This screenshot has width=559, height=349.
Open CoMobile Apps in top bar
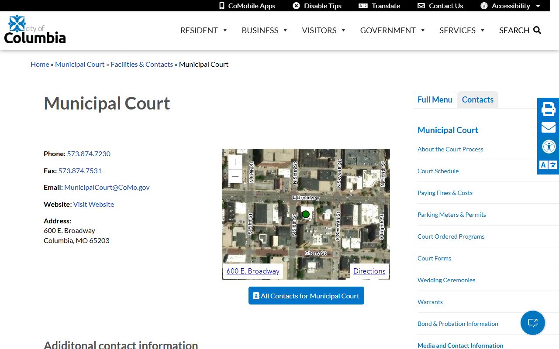(x=247, y=6)
